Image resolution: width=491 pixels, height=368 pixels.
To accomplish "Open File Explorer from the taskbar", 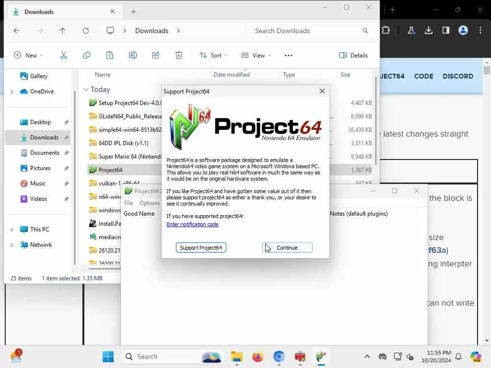I will pos(237,356).
